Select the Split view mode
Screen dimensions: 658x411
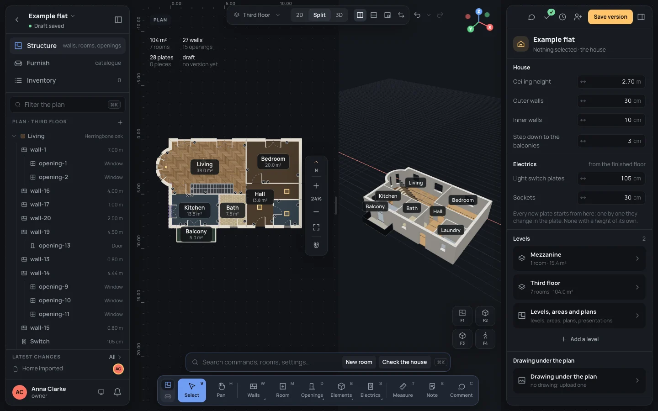coord(319,15)
